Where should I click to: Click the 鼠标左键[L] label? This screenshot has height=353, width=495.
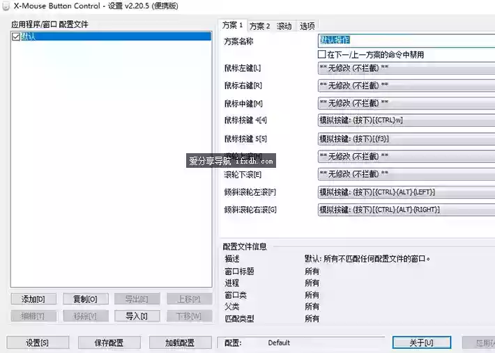click(x=243, y=68)
